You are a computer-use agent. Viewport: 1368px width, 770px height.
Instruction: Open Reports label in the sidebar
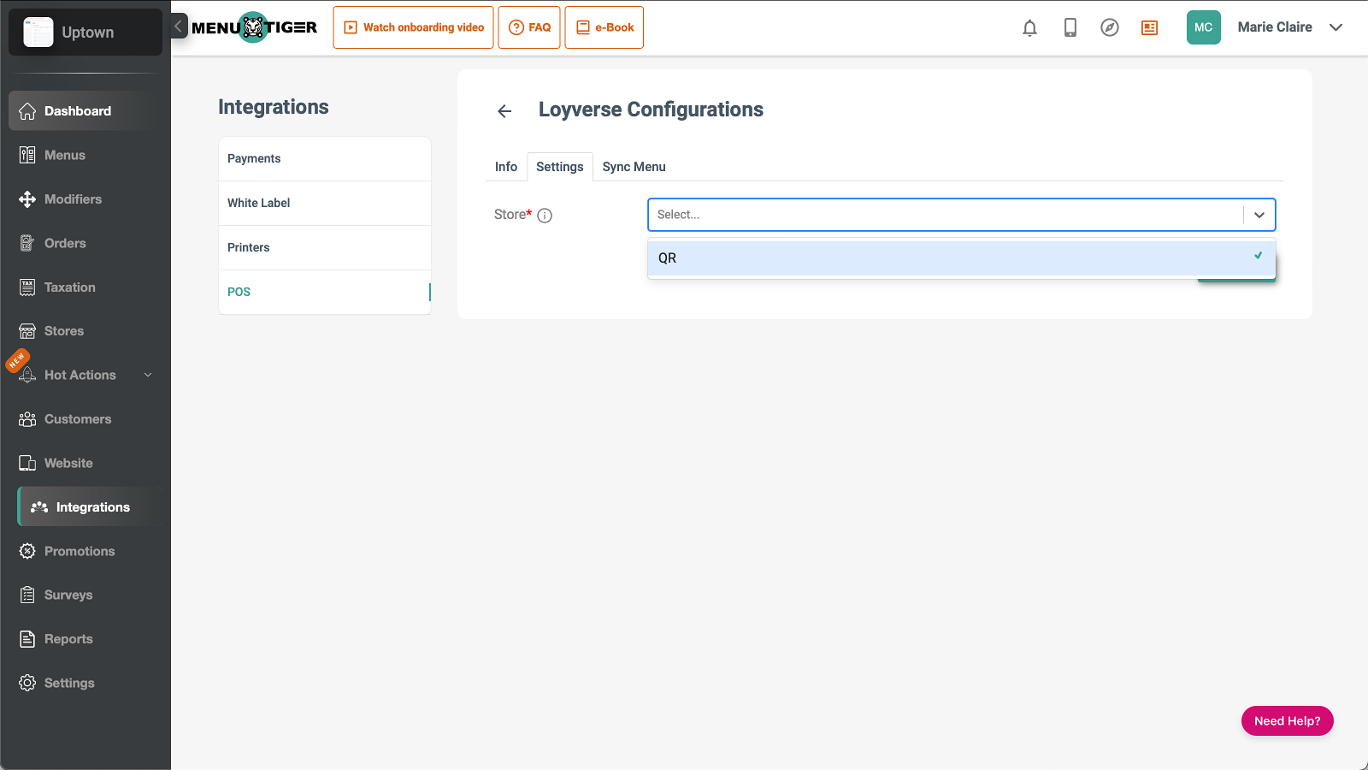tap(68, 639)
